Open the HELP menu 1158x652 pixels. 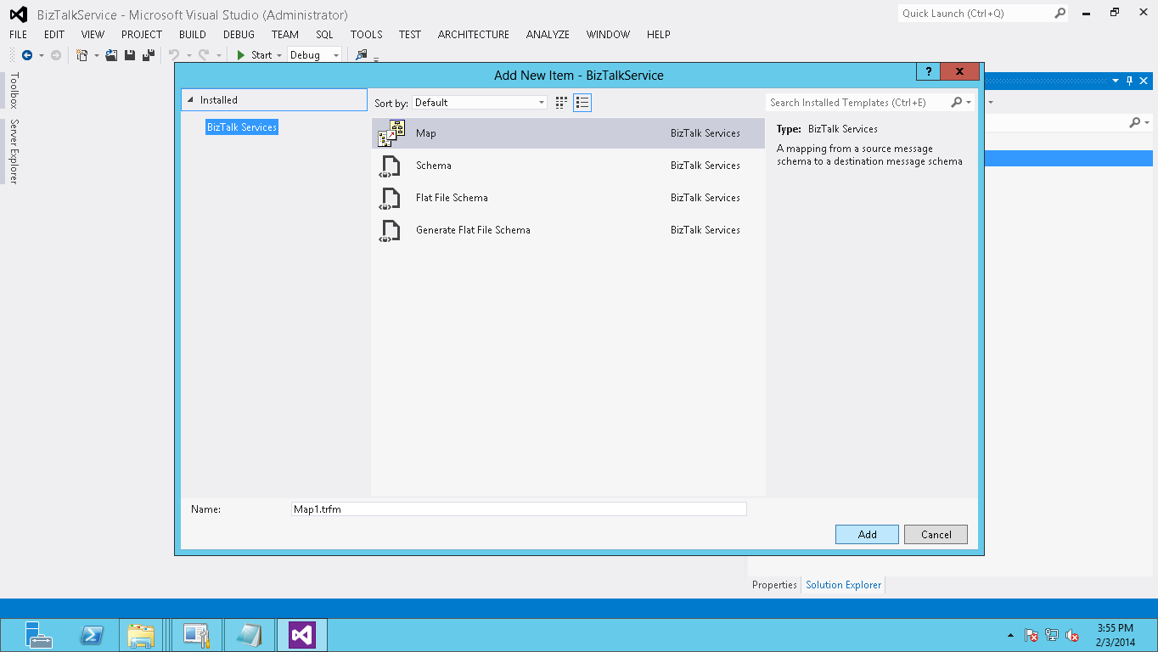tap(659, 35)
